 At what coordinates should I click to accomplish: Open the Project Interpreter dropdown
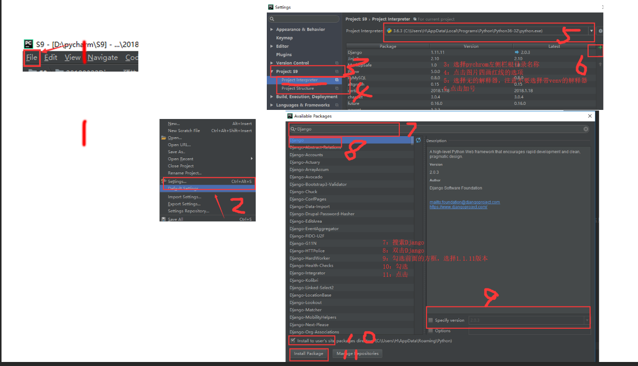pyautogui.click(x=592, y=31)
